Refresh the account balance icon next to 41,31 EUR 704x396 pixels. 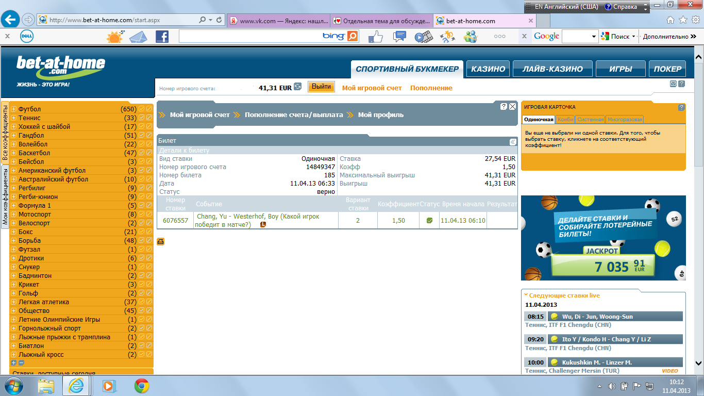(x=297, y=87)
